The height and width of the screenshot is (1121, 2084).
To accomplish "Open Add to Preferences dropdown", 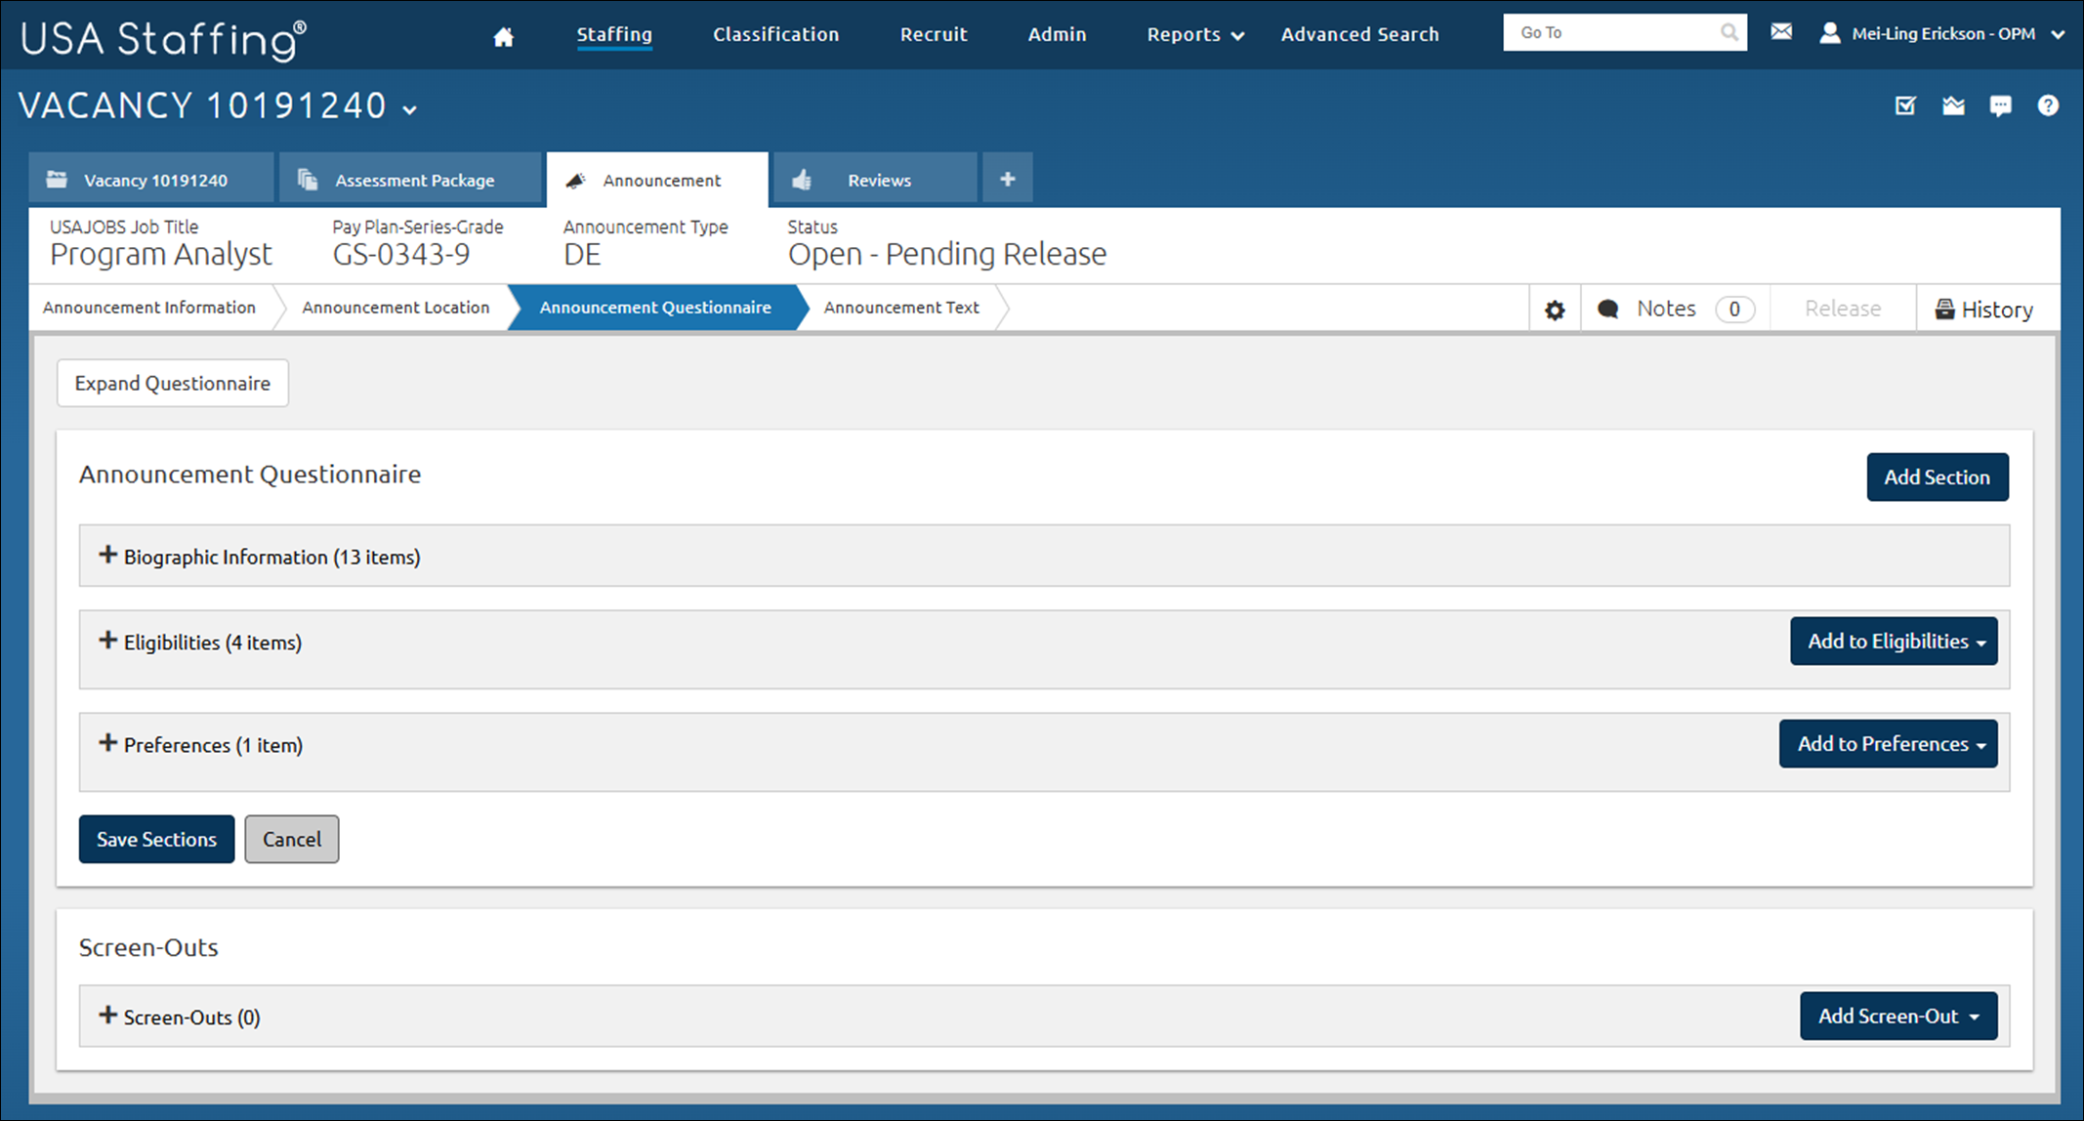I will [x=1888, y=743].
